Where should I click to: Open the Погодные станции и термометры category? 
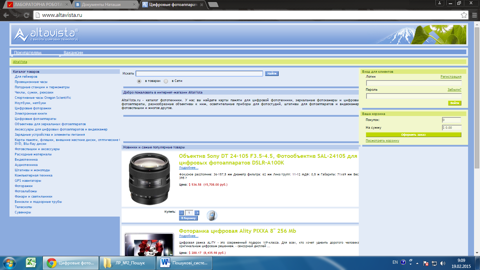coord(42,87)
